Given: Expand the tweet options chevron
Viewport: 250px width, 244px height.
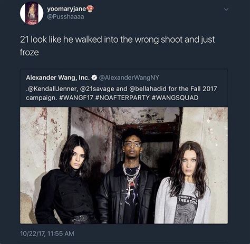Looking at the screenshot, I should [x=226, y=9].
